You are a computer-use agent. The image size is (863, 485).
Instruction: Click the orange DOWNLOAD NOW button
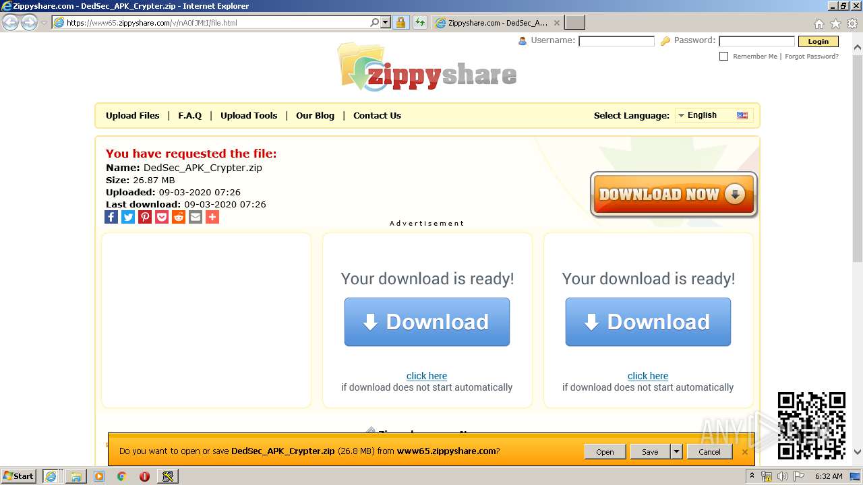tap(674, 195)
